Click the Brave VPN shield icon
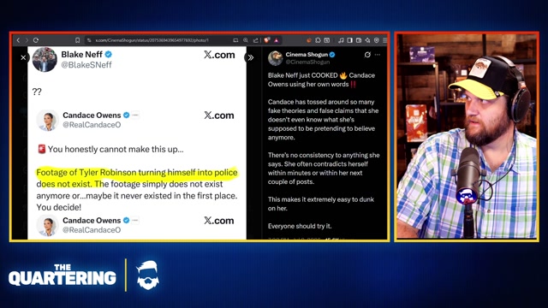 tap(377, 40)
